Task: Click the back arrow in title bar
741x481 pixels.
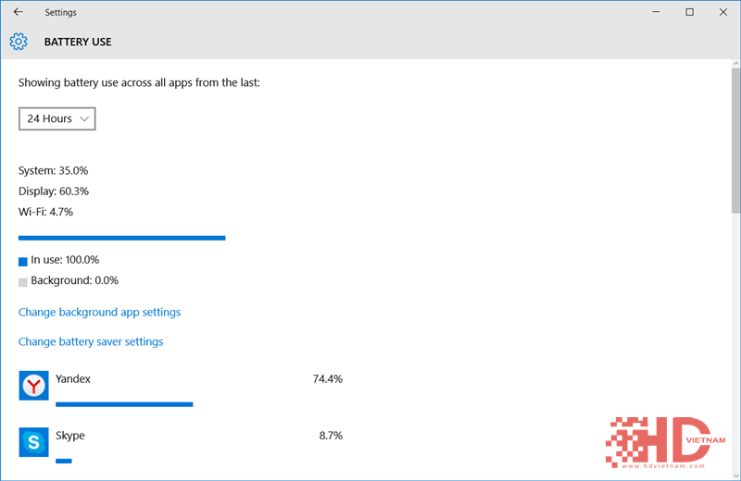Action: tap(19, 12)
